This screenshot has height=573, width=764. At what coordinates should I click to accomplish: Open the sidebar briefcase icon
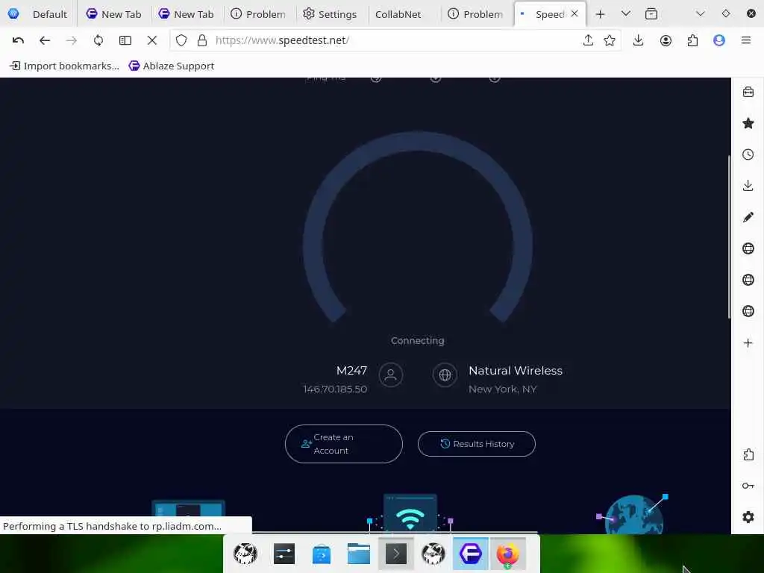click(748, 92)
